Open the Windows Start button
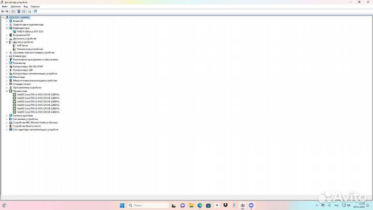Image resolution: width=373 pixels, height=210 pixels. pyautogui.click(x=122, y=205)
